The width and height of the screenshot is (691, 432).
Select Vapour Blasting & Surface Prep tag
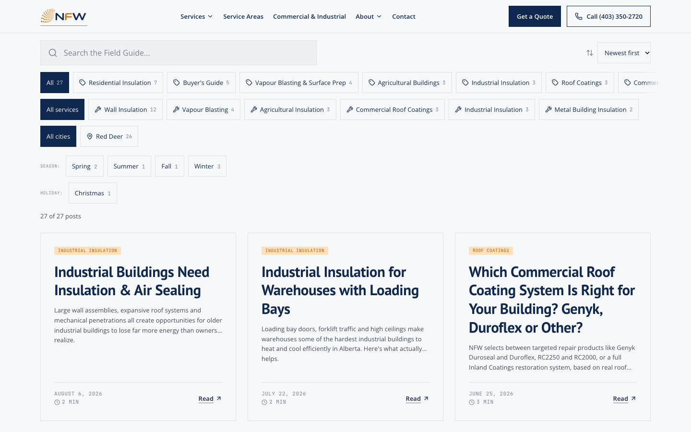299,83
